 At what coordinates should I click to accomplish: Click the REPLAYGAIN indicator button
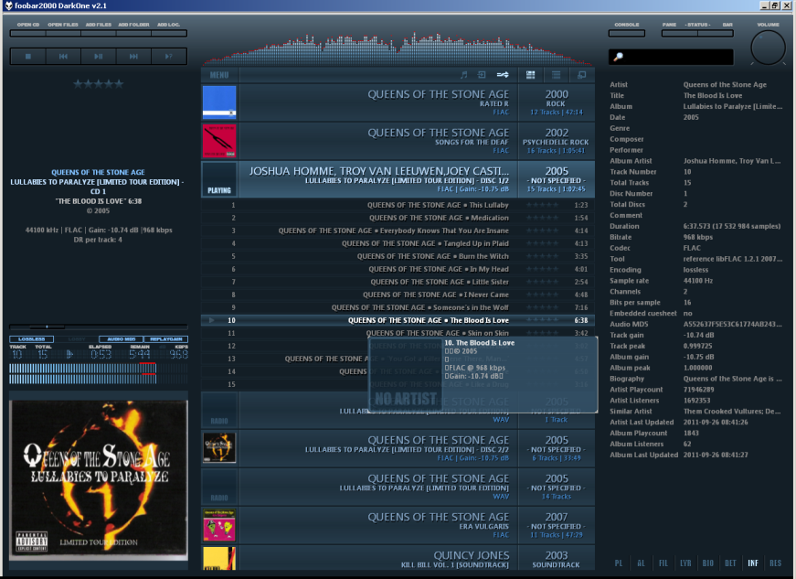point(166,338)
